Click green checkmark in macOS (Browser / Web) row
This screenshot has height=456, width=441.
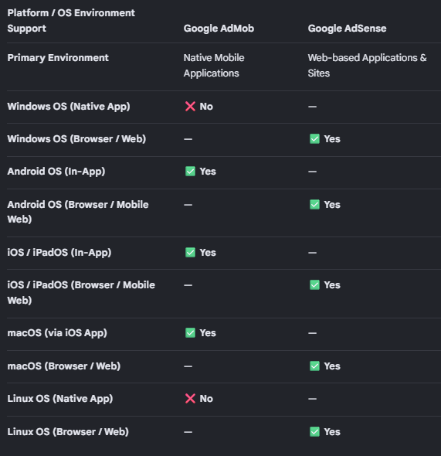click(x=314, y=366)
